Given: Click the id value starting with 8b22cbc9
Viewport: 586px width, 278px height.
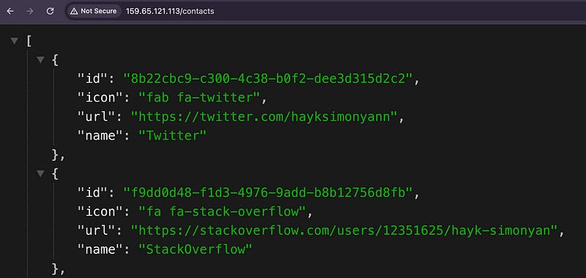Looking at the screenshot, I should [x=267, y=79].
